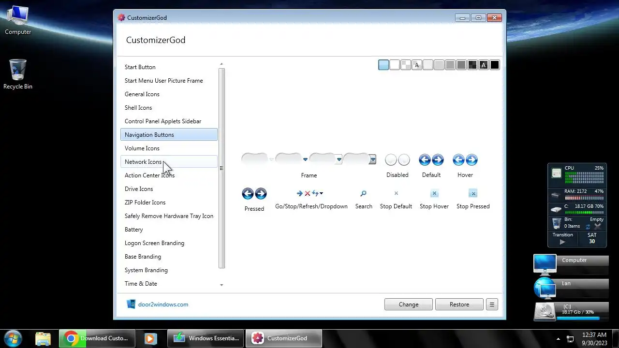Select the Default back arrow icon
This screenshot has width=619, height=348.
pyautogui.click(x=425, y=160)
